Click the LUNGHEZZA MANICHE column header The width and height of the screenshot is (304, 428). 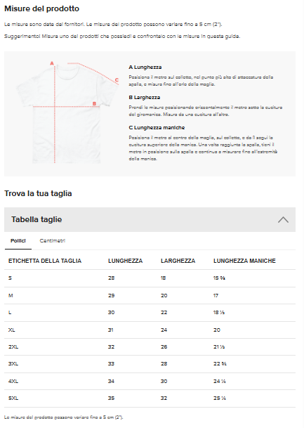click(244, 261)
